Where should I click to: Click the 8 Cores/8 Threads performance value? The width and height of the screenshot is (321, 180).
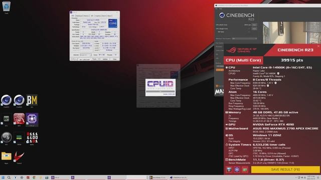tap(267, 80)
